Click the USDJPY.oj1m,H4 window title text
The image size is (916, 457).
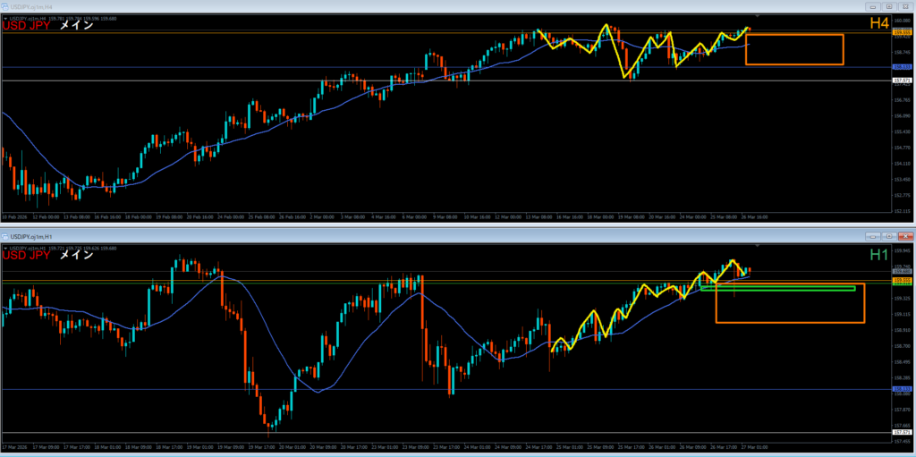click(30, 6)
